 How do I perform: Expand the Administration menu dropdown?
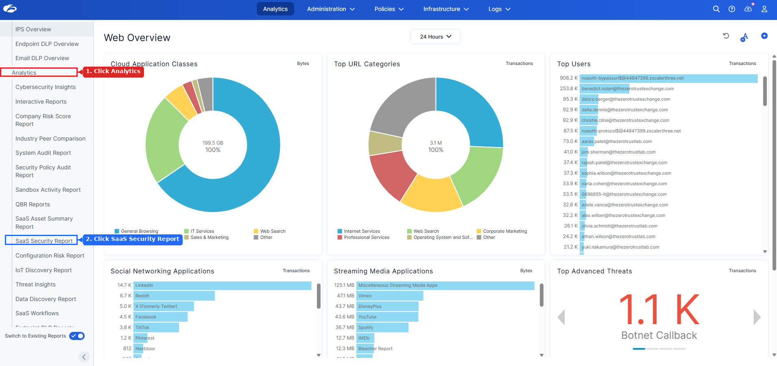[x=331, y=9]
